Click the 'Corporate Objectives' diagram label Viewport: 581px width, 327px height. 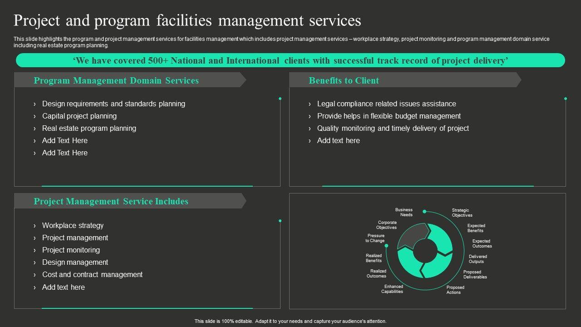tap(387, 225)
